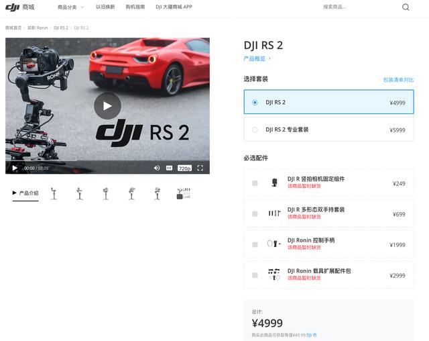Play the DJI RS 2 video center button
Screen dimensions: 429x341
[x=107, y=106]
